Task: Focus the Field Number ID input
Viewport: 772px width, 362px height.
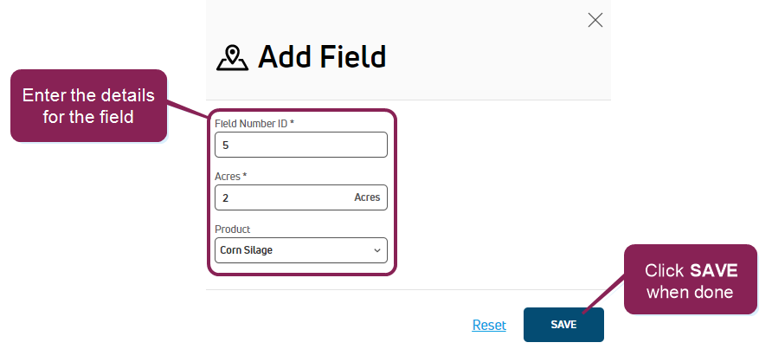Action: pyautogui.click(x=300, y=145)
